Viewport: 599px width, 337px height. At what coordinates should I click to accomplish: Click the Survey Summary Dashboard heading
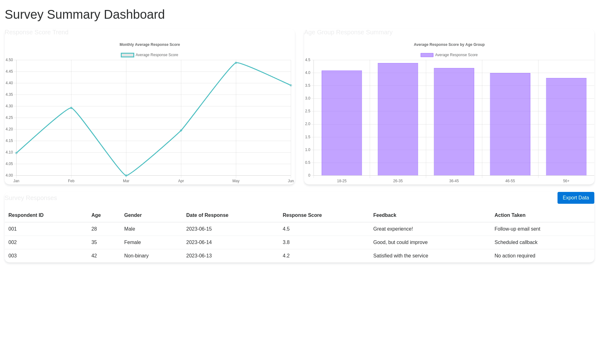tap(85, 14)
